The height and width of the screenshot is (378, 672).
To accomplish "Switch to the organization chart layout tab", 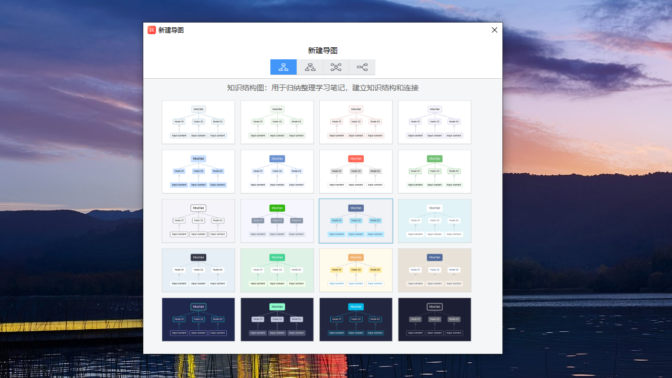I will (x=310, y=67).
